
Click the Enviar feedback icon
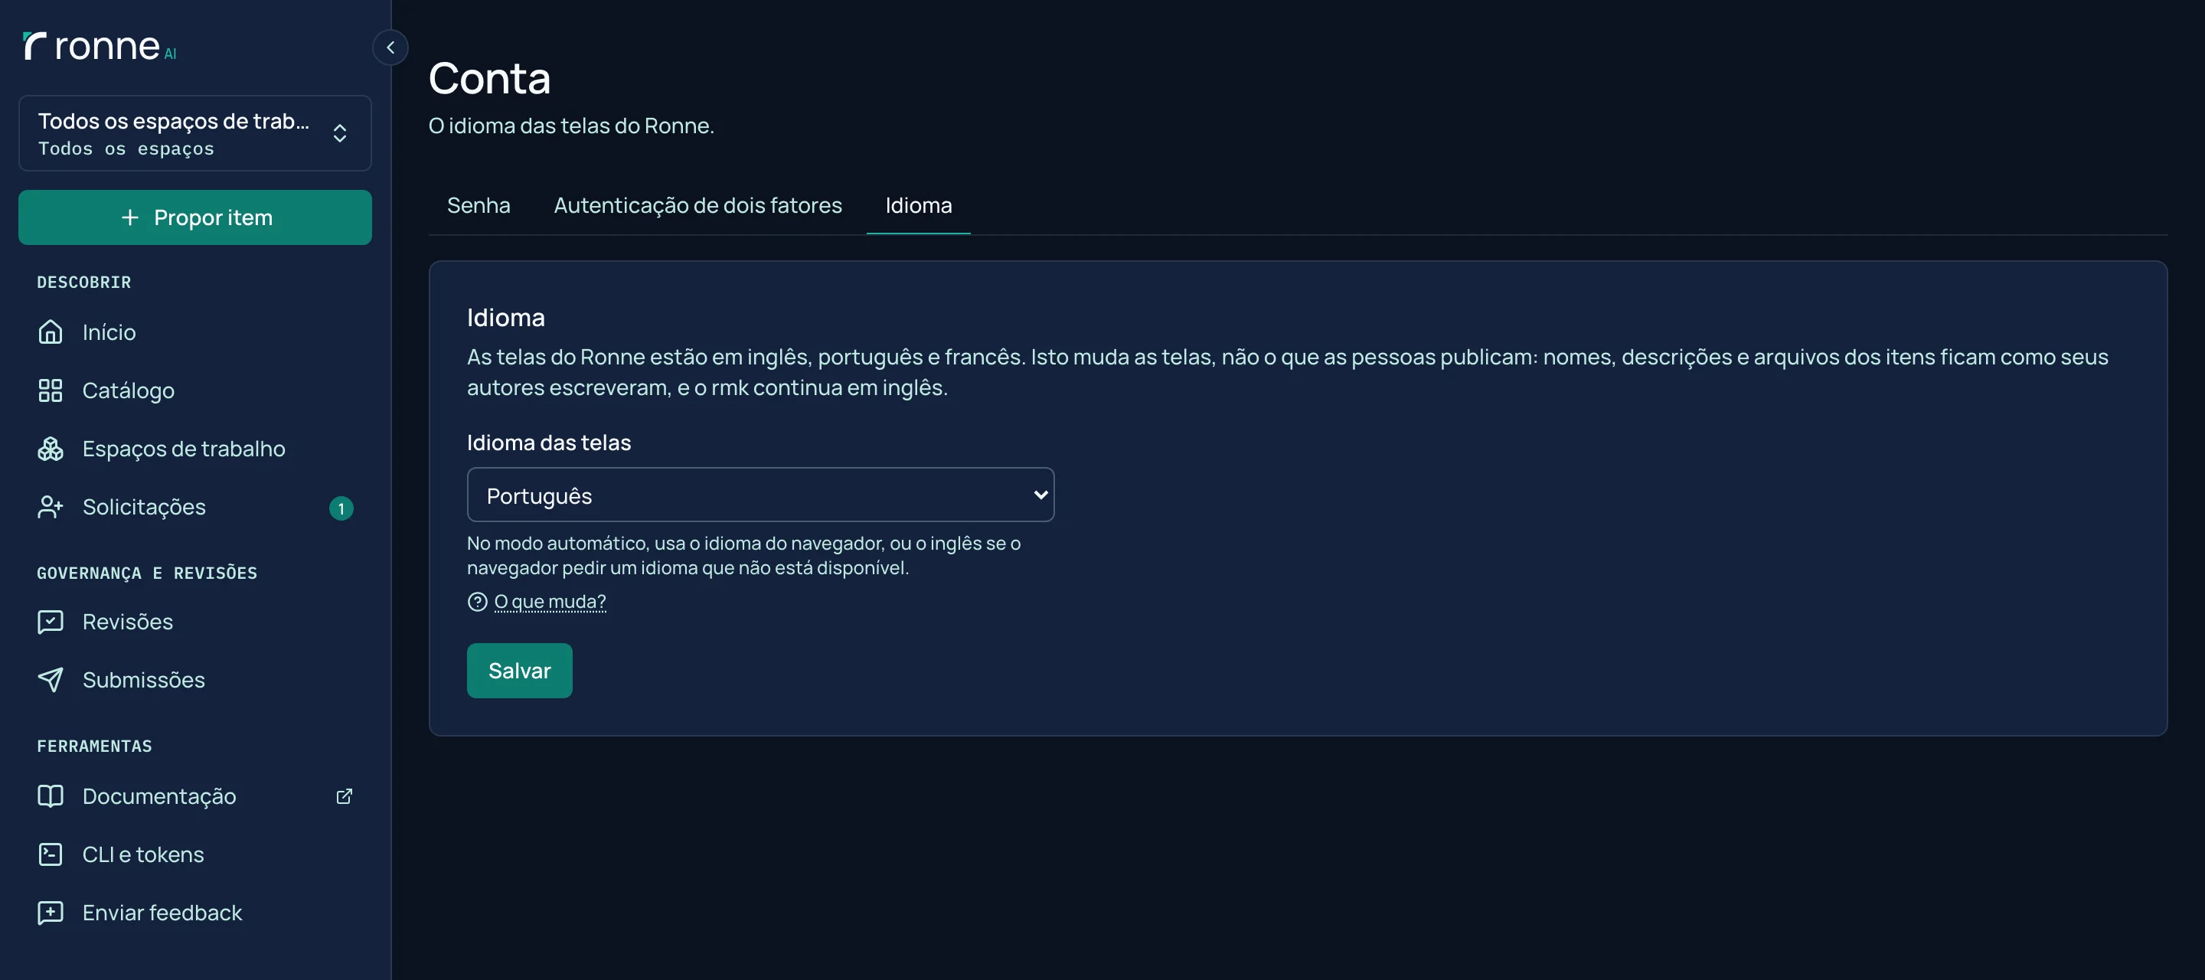[51, 913]
